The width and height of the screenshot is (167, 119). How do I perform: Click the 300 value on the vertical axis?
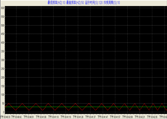coord(3,60)
